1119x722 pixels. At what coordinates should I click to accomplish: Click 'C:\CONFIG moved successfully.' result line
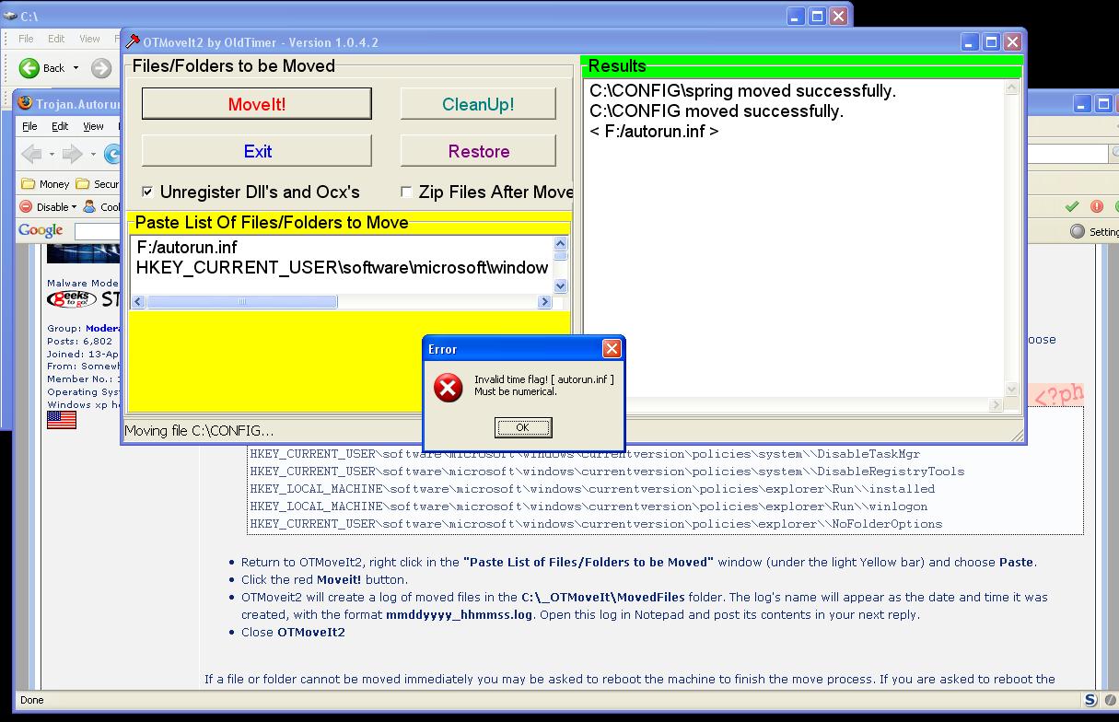pos(717,111)
